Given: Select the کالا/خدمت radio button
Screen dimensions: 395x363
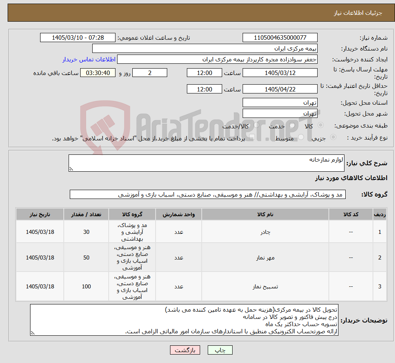Looking at the screenshot, I should point(256,125).
